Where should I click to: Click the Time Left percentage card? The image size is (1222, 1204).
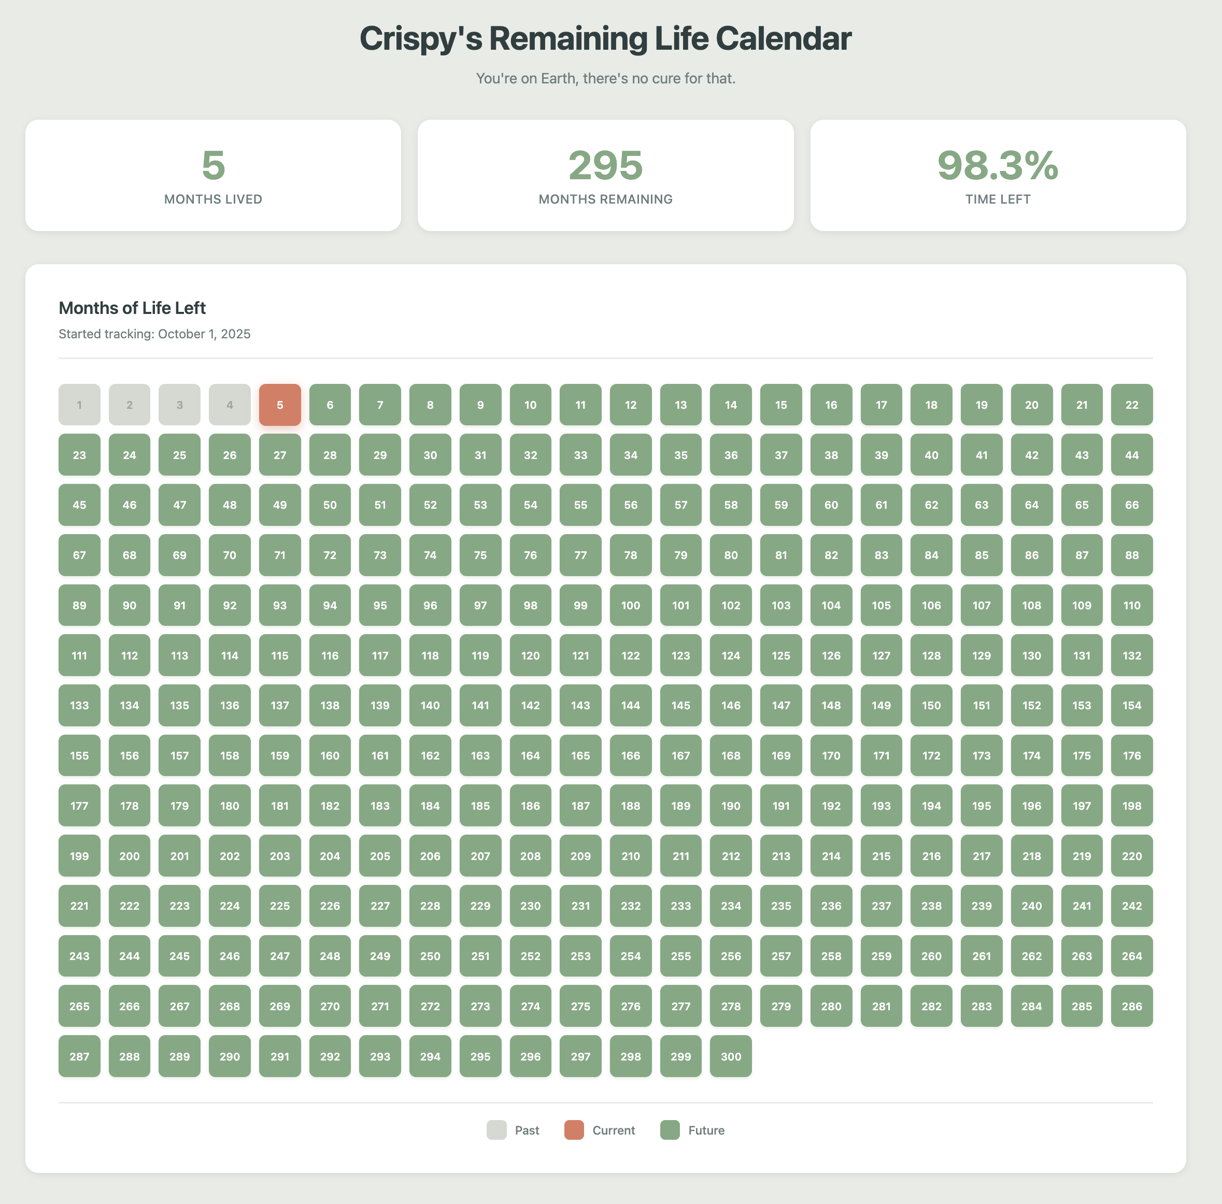click(998, 175)
